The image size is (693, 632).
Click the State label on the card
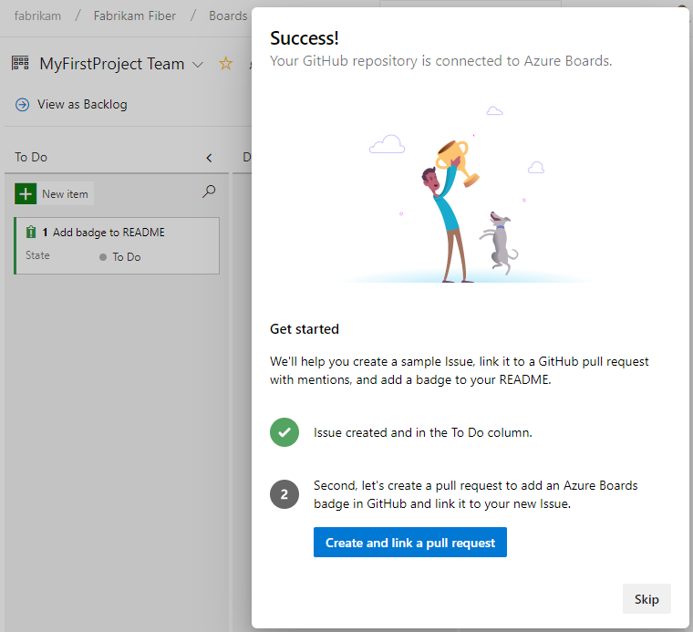tap(37, 255)
